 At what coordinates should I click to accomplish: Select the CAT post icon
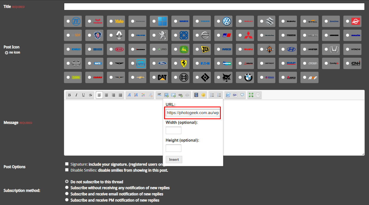(154, 77)
